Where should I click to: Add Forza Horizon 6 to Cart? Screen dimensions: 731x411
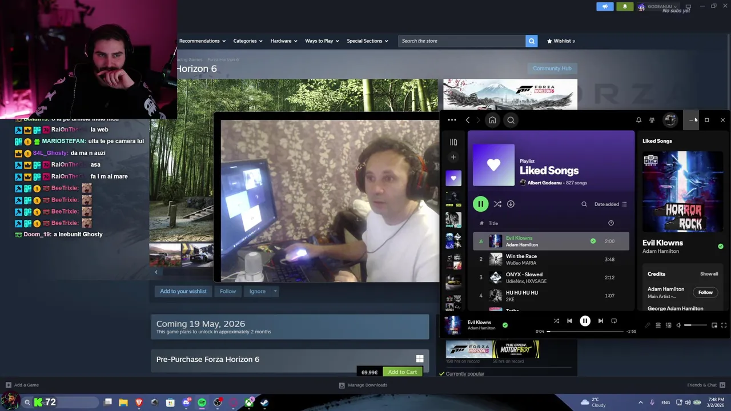coord(403,372)
